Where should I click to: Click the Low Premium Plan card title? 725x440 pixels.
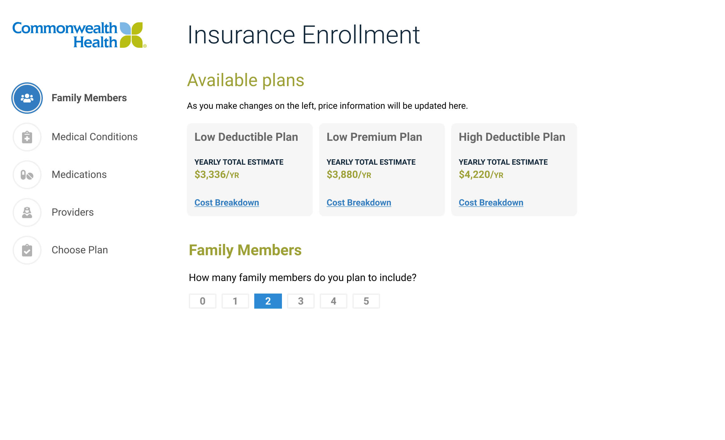tap(374, 137)
